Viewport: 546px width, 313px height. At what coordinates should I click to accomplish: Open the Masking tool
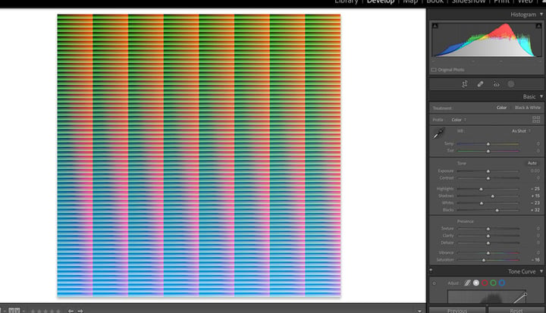[511, 84]
